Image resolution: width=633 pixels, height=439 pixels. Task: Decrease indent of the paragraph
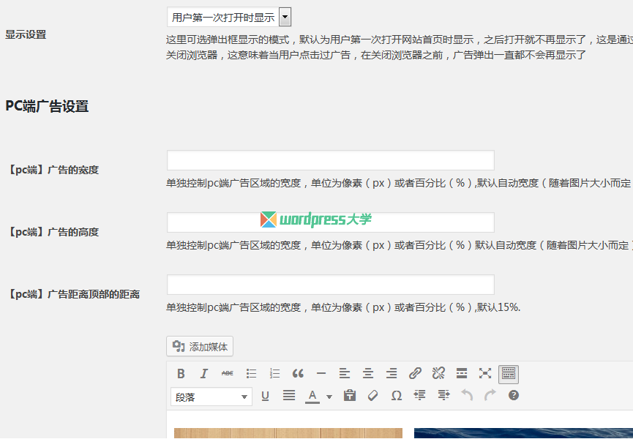tap(420, 396)
